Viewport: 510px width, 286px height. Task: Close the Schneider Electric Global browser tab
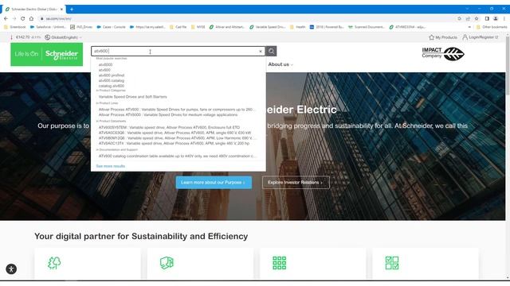point(61,10)
